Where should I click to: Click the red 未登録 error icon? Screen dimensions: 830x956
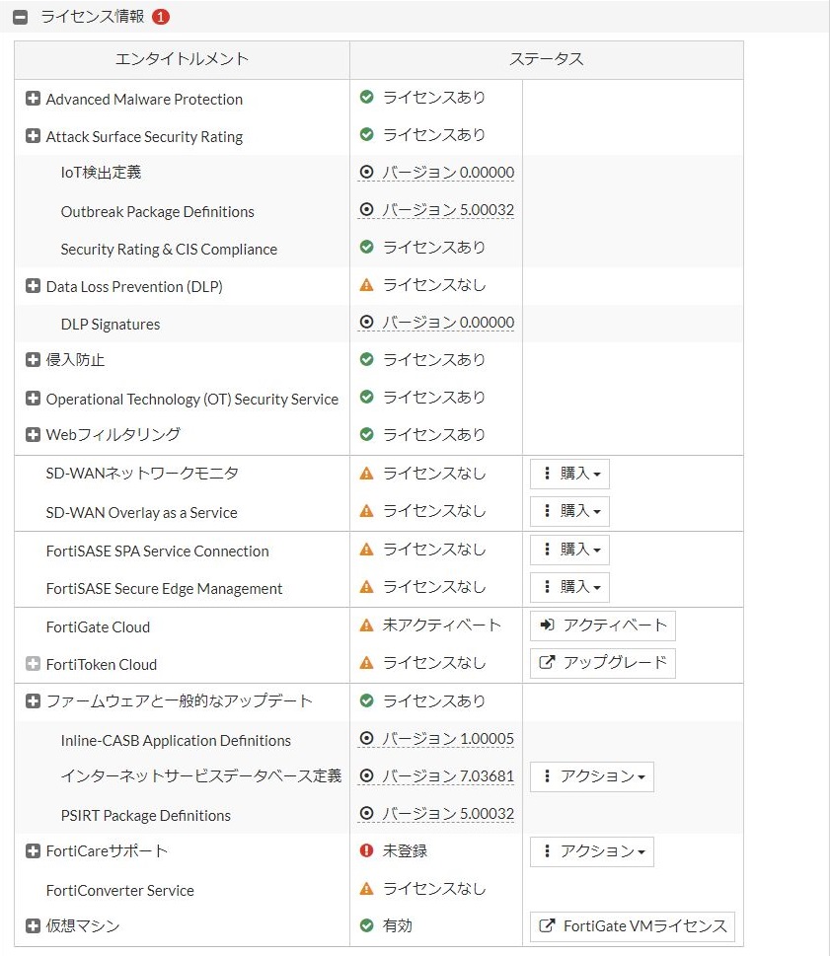pos(366,849)
